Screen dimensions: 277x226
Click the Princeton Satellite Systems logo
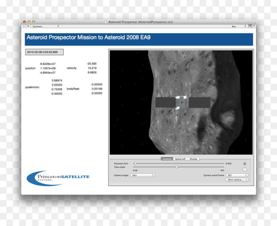pos(58,178)
